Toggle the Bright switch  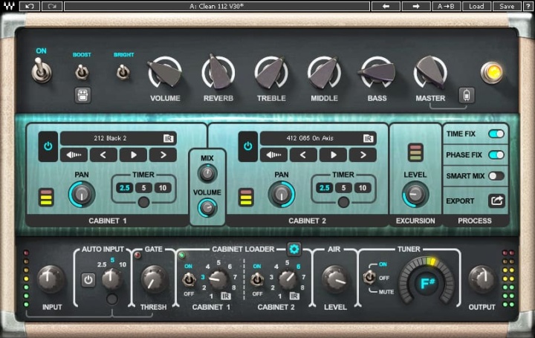(123, 72)
